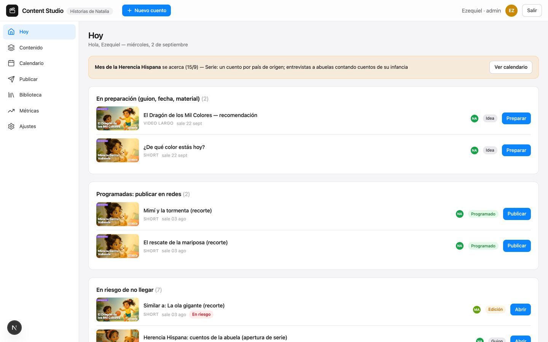Click the Contenido layers icon
Screen dimensions: 548x342
point(11,47)
